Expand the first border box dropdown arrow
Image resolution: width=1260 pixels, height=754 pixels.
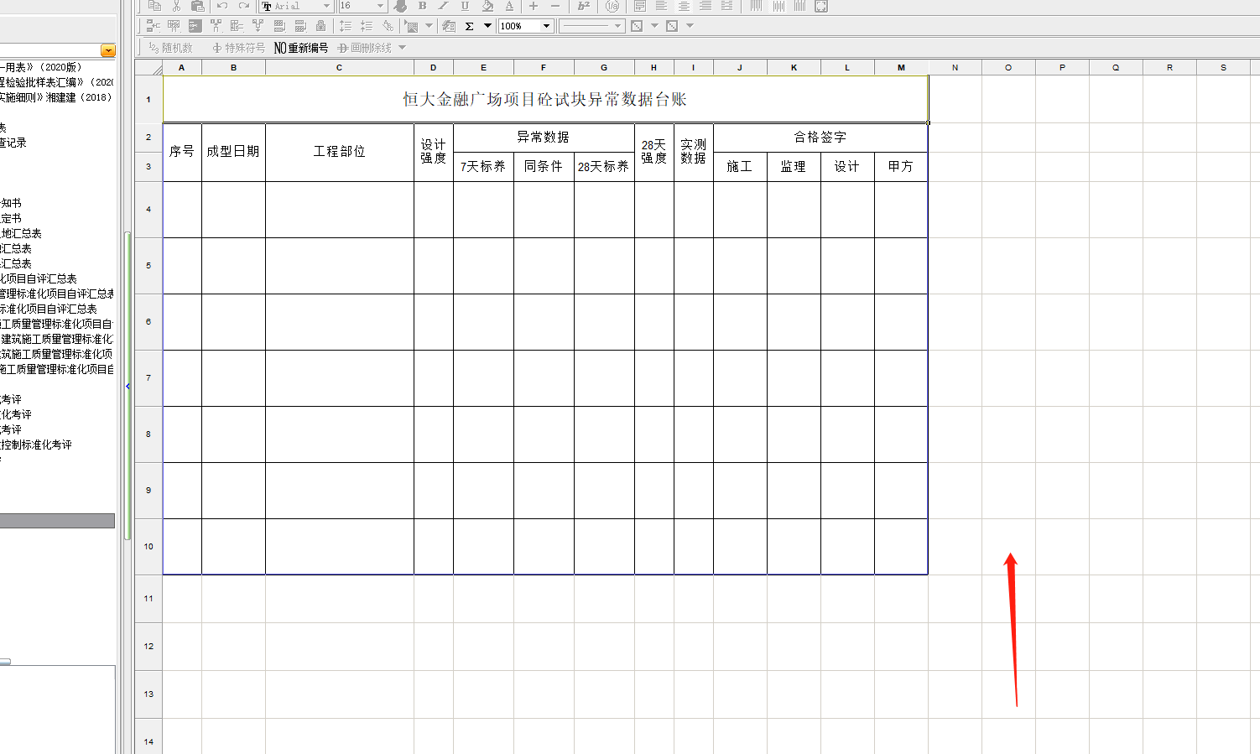pyautogui.click(x=654, y=26)
